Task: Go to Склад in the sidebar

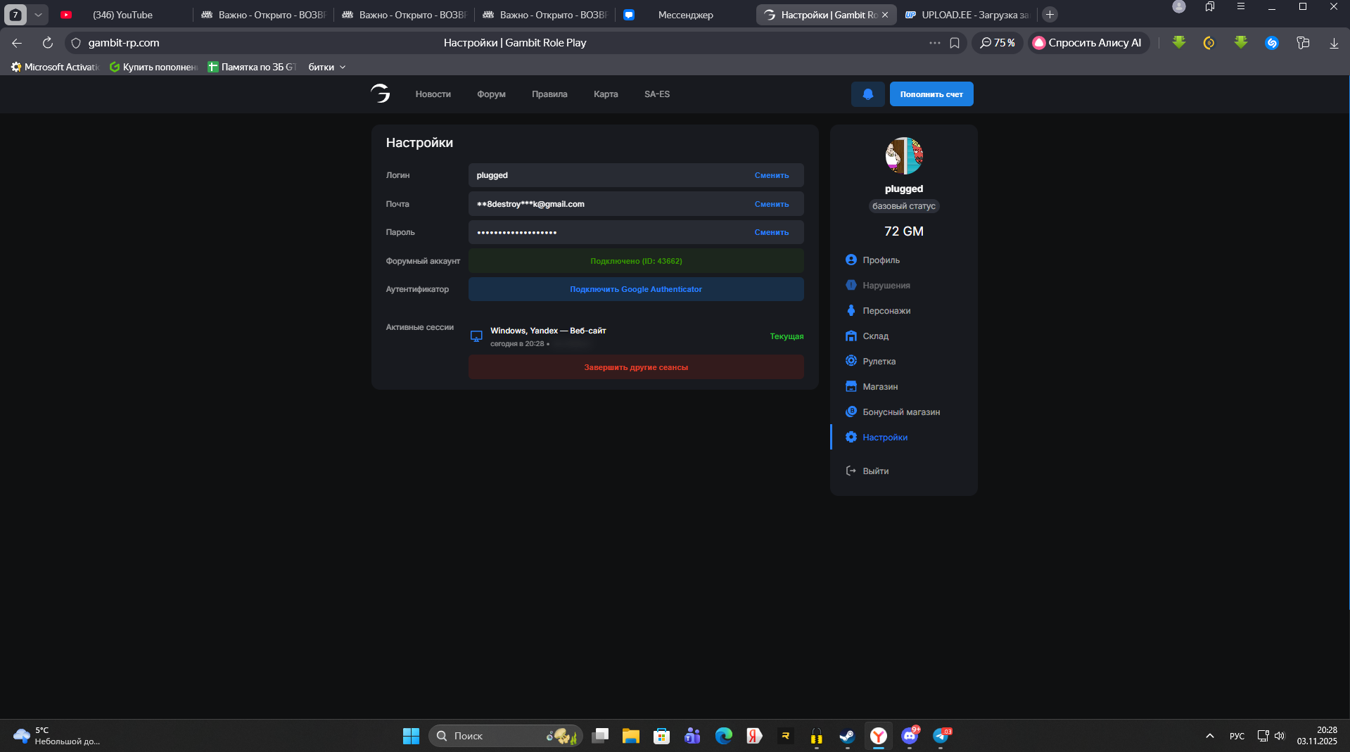Action: tap(875, 336)
